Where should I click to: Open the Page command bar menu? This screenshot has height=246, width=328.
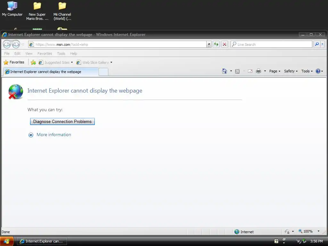point(275,71)
